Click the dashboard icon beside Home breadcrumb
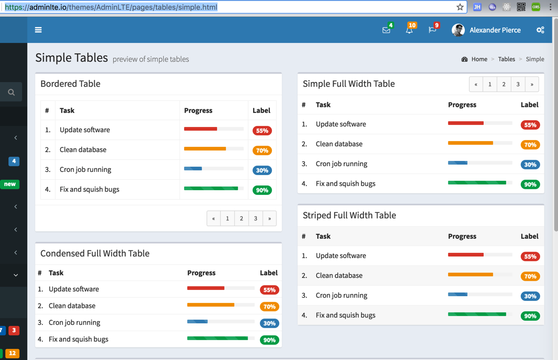This screenshot has height=360, width=558. 464,60
